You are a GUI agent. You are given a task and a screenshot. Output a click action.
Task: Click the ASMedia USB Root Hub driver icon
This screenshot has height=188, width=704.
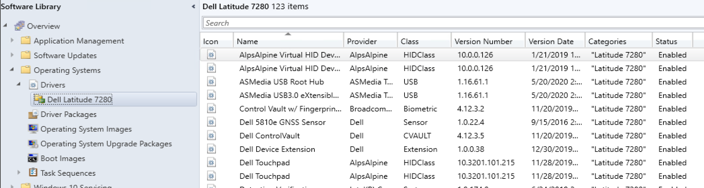point(211,82)
